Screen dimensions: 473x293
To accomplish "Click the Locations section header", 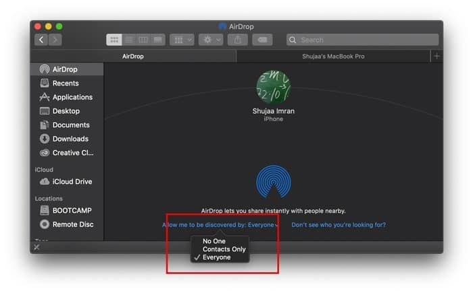I will (49, 199).
